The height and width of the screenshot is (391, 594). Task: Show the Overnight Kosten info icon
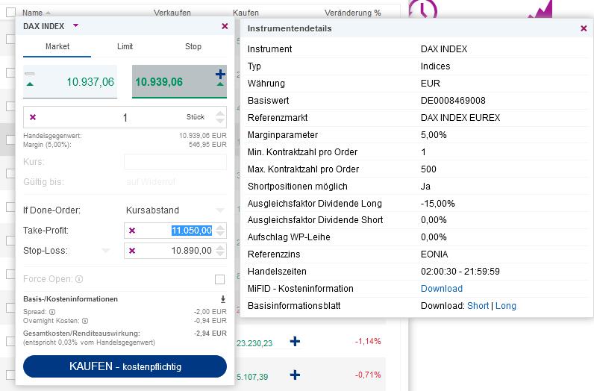pos(85,321)
